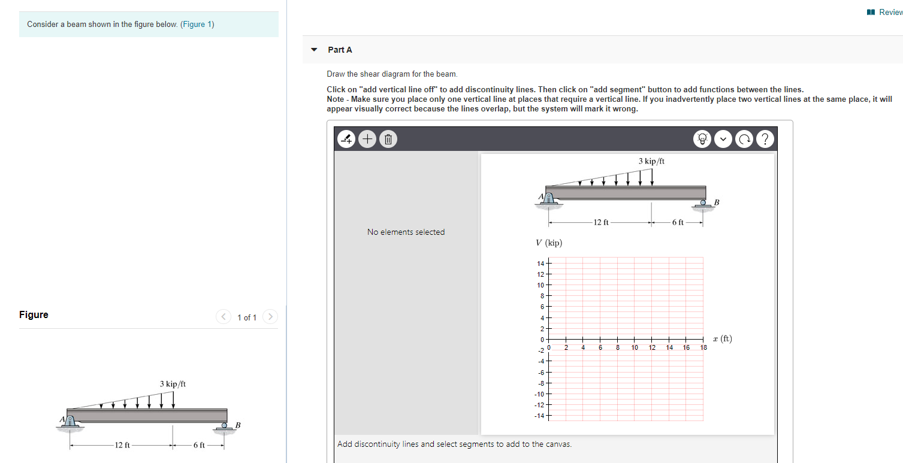Open the (Figure 1) link
Image resolution: width=903 pixels, height=463 pixels.
tap(197, 25)
